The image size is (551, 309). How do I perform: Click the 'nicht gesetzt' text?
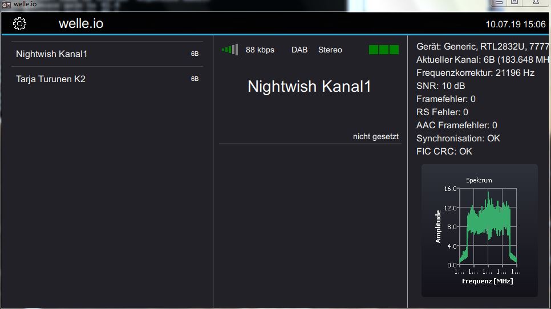[x=375, y=137]
